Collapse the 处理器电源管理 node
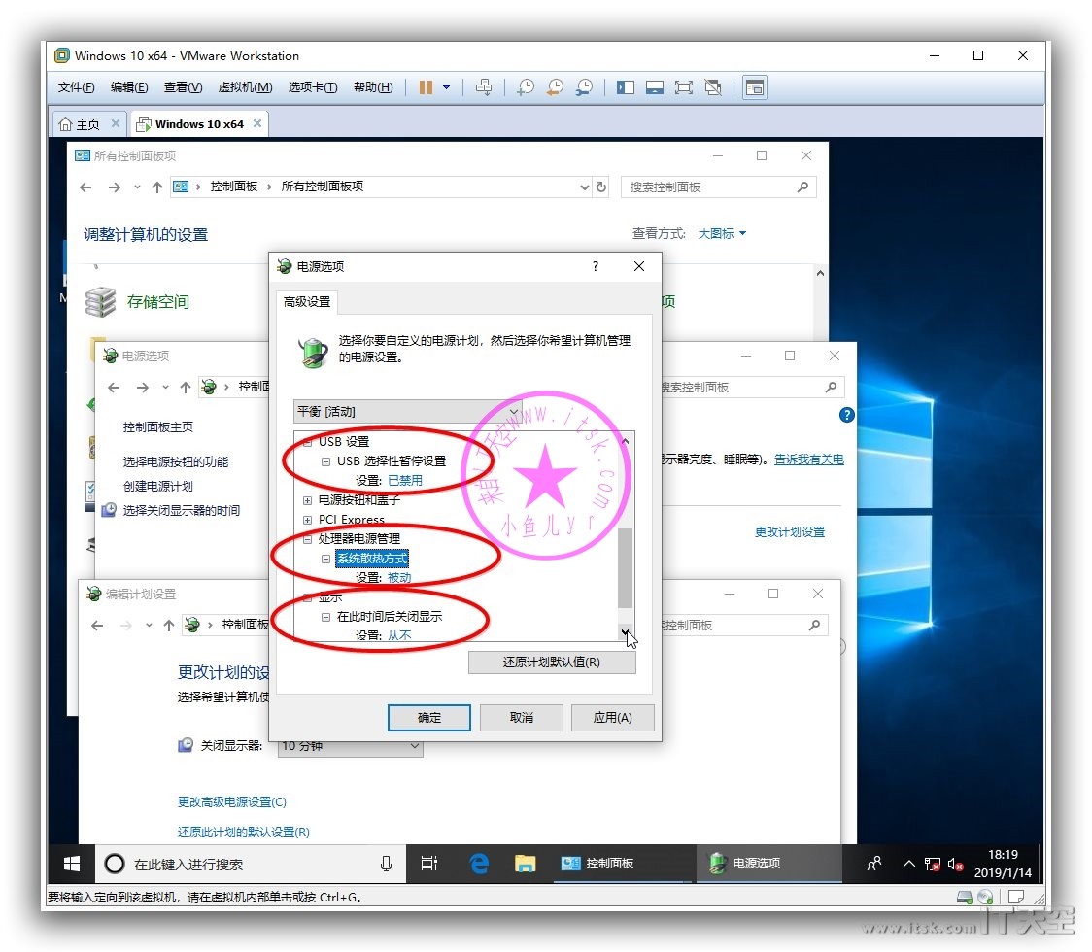 (307, 539)
